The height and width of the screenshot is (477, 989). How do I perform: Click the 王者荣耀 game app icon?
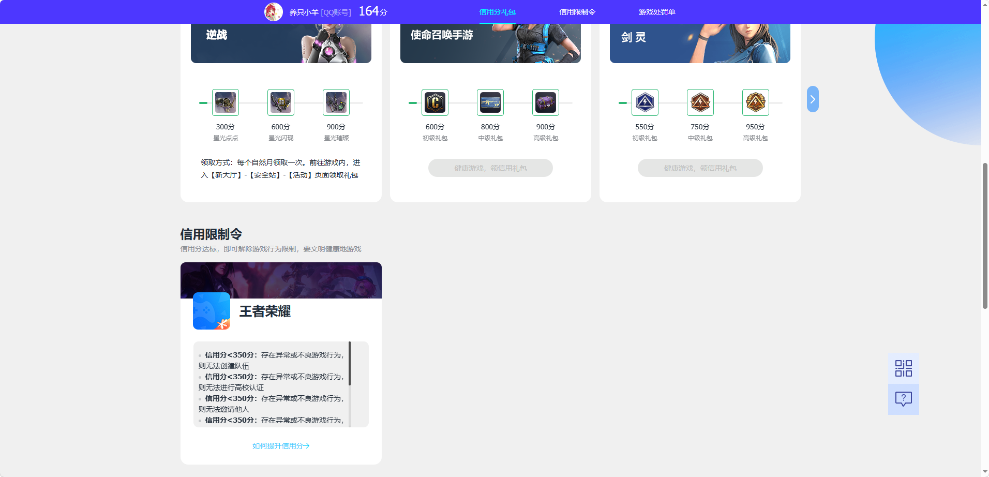tap(212, 311)
